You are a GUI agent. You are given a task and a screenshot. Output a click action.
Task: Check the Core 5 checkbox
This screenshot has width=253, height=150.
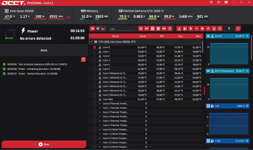(x=95, y=69)
